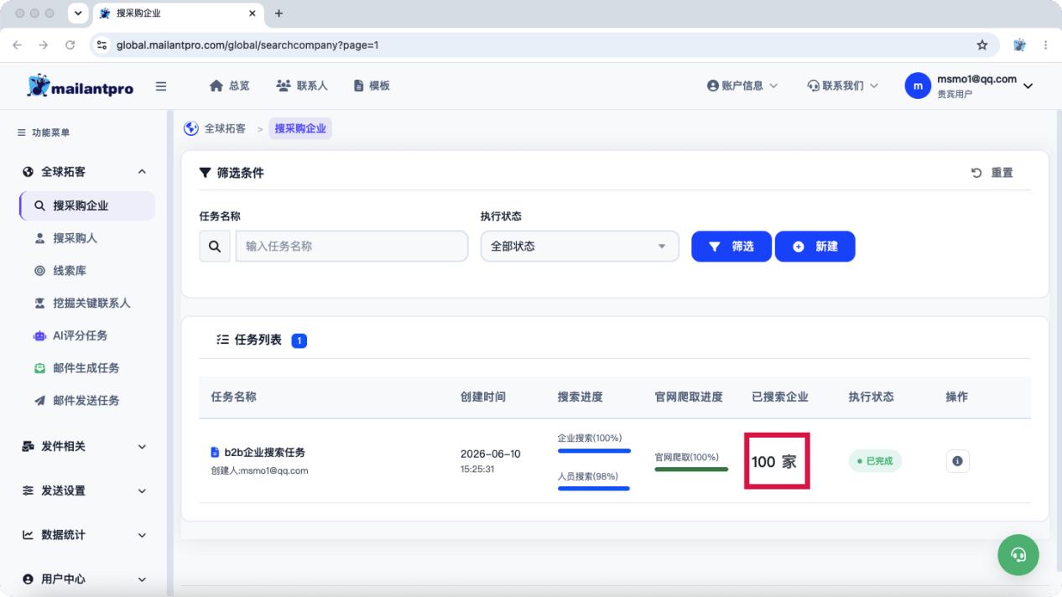Open the 模板 templates tab
Screen dimensions: 1062x597
click(x=372, y=86)
